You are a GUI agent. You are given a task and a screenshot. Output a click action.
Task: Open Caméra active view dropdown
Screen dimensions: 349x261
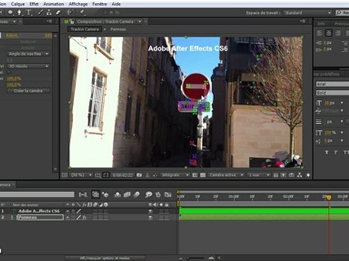tap(226, 175)
